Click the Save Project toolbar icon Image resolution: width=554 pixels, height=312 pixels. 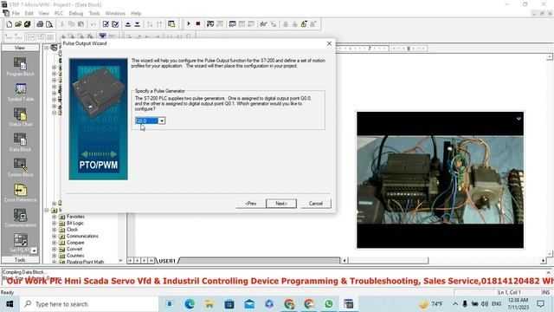27,24
